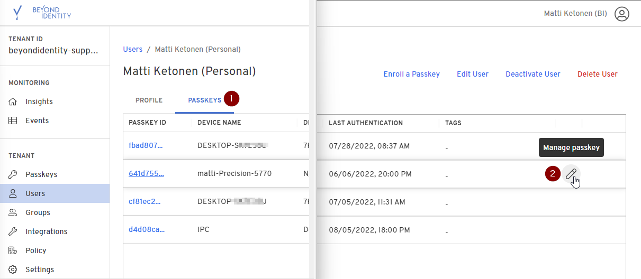
Task: Open passkey ID d4d08ca link
Action: (146, 230)
